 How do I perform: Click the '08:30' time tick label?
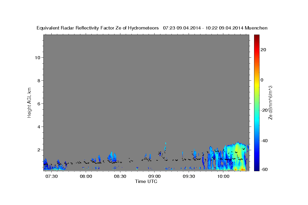(120, 177)
